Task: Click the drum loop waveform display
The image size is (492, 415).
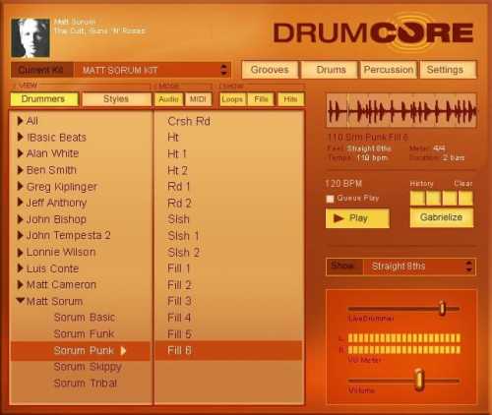Action: [x=401, y=110]
